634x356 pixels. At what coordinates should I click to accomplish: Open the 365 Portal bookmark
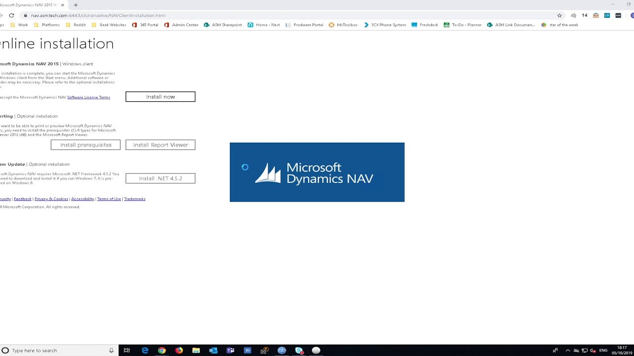tap(145, 25)
